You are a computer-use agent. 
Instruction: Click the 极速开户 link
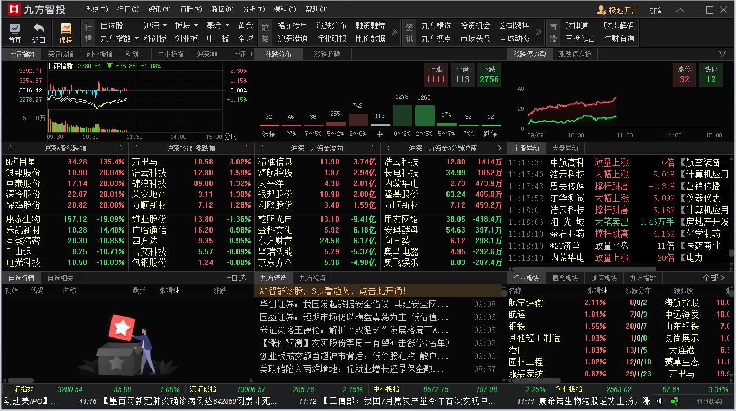(623, 10)
